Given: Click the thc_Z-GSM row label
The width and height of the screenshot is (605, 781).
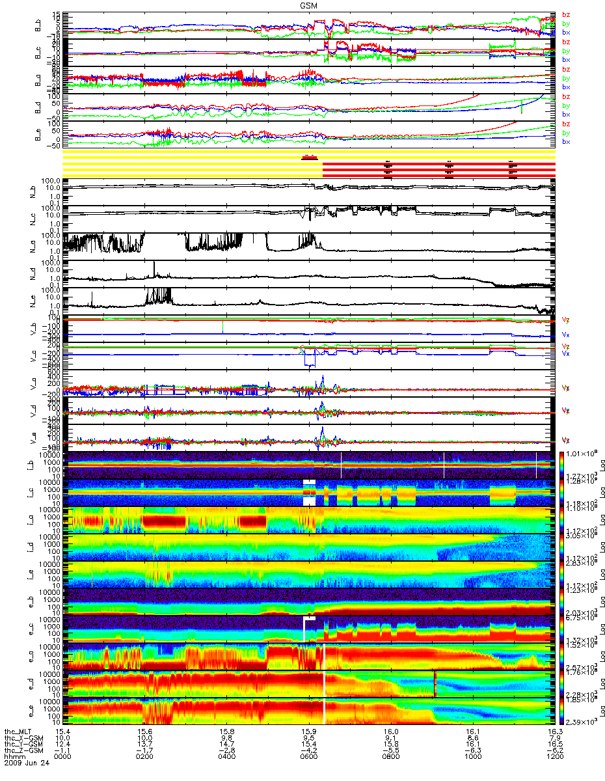Looking at the screenshot, I should pyautogui.click(x=25, y=749).
